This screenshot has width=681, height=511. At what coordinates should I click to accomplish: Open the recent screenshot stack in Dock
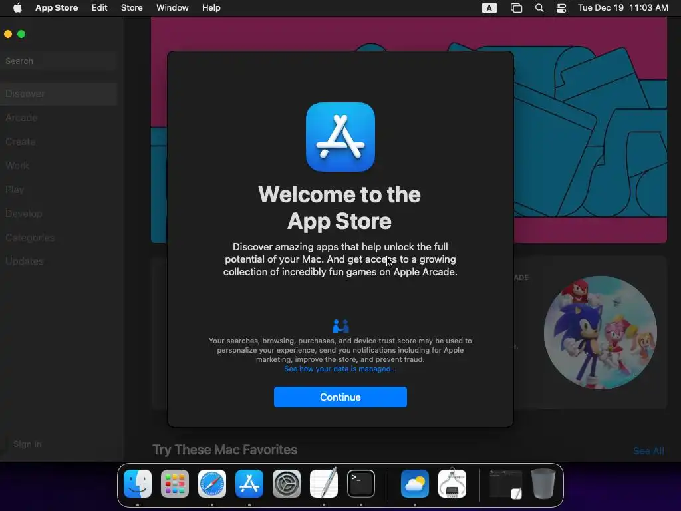coord(506,484)
